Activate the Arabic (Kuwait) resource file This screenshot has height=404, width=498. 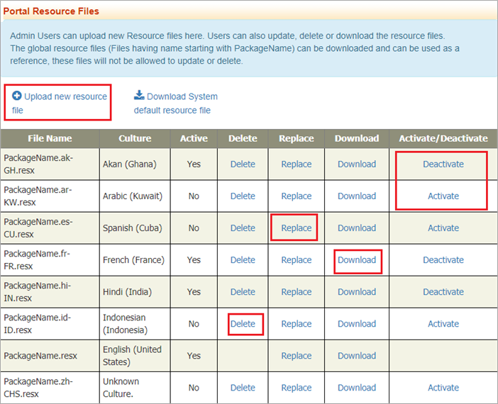coord(443,196)
